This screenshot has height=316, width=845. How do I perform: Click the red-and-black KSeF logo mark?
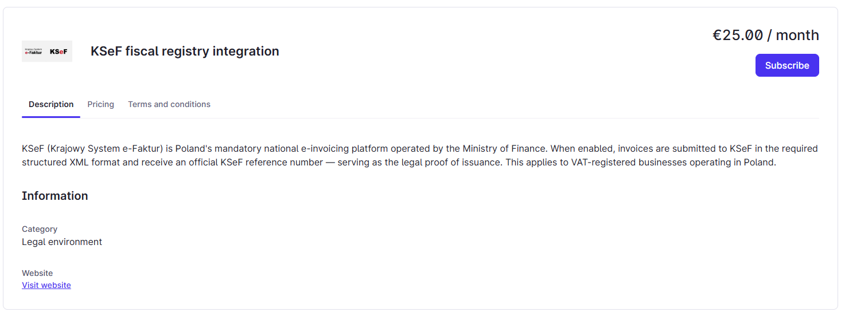[59, 52]
